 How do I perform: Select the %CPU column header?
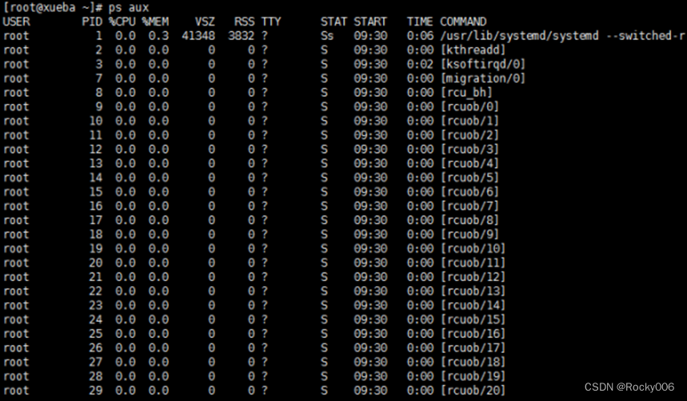click(x=122, y=22)
